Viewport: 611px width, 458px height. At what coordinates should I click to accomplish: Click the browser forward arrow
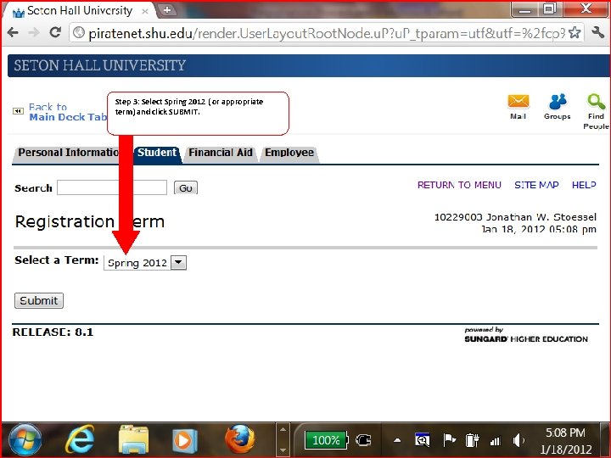(34, 32)
